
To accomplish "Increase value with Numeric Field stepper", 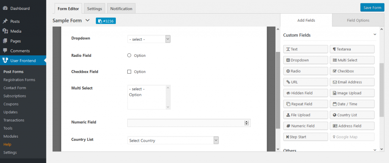I will (247, 122).
